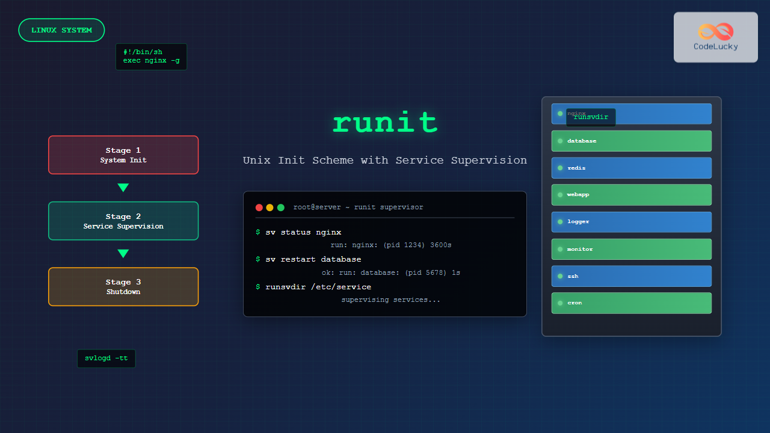Click the runsvdir label overlay
Screen dimensions: 770x433
click(591, 117)
